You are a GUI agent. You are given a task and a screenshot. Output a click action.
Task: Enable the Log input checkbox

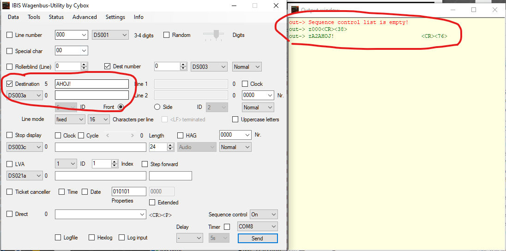point(122,238)
